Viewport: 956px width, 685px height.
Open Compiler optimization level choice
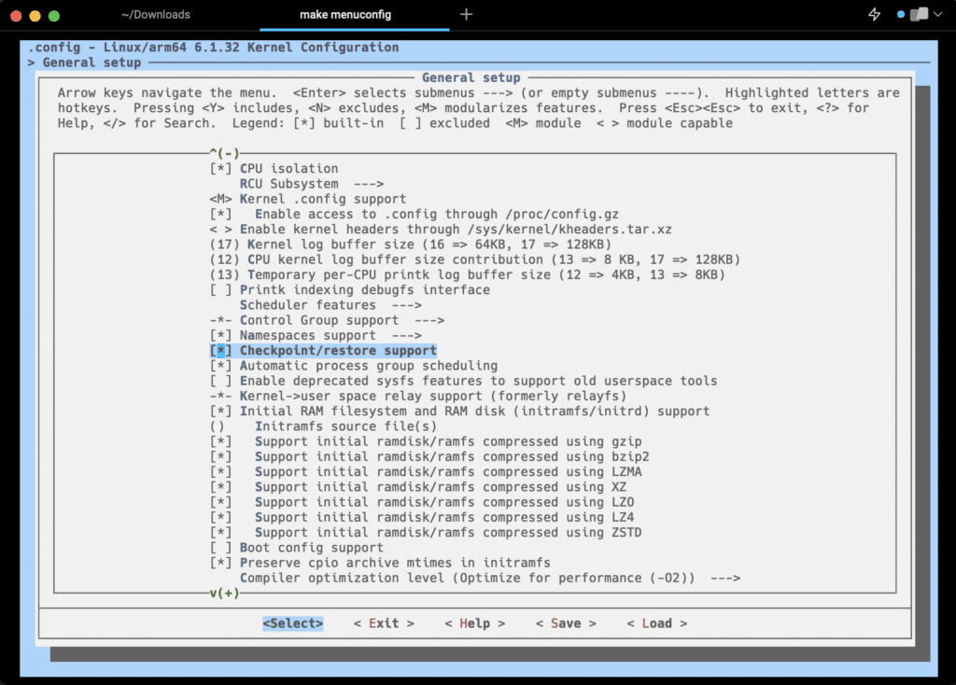(490, 579)
